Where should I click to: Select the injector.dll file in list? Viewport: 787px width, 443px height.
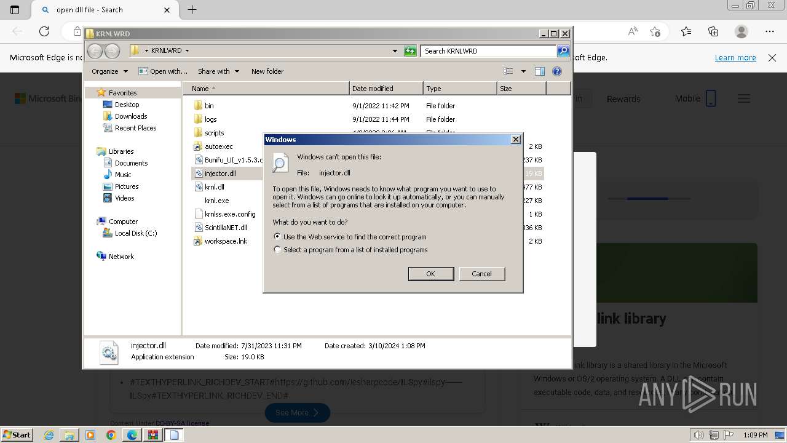click(220, 174)
